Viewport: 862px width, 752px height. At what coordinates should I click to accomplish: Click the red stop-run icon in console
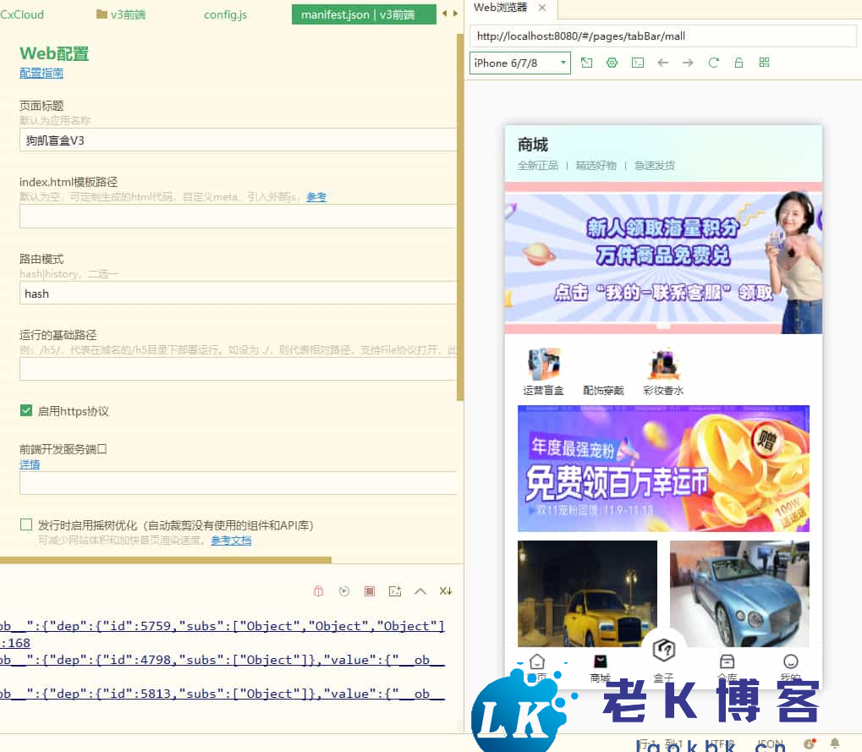[369, 591]
